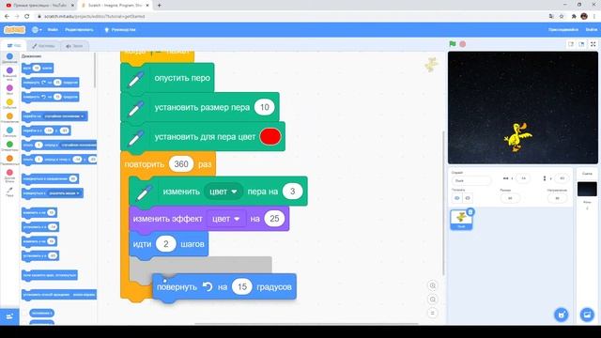This screenshot has height=338, width=601.
Task: Select the Движение blocks category circle
Action: tap(9, 56)
